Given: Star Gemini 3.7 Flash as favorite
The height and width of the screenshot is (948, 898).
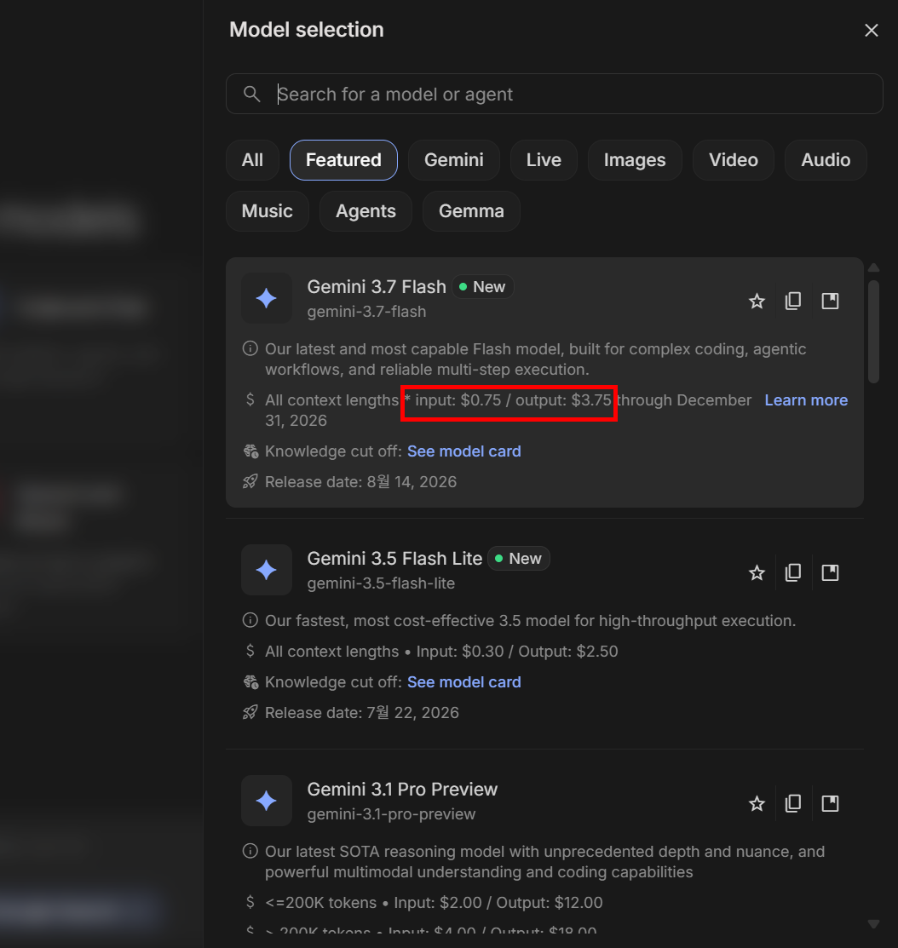Looking at the screenshot, I should tap(757, 301).
